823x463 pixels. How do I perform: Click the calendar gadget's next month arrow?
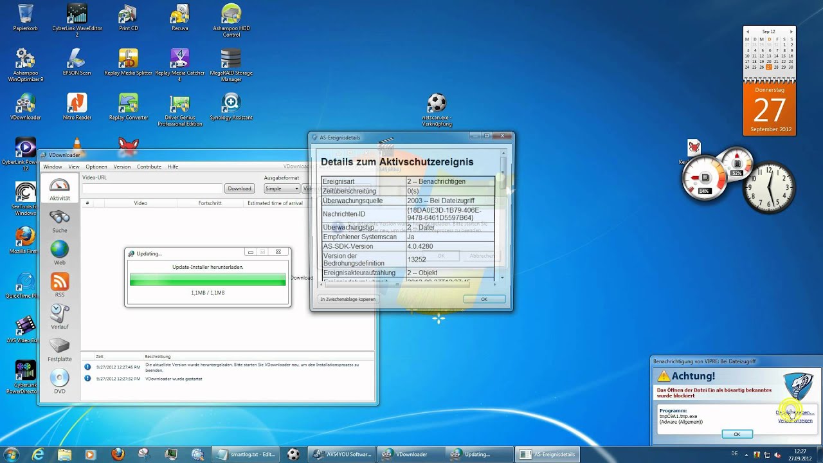pyautogui.click(x=792, y=32)
